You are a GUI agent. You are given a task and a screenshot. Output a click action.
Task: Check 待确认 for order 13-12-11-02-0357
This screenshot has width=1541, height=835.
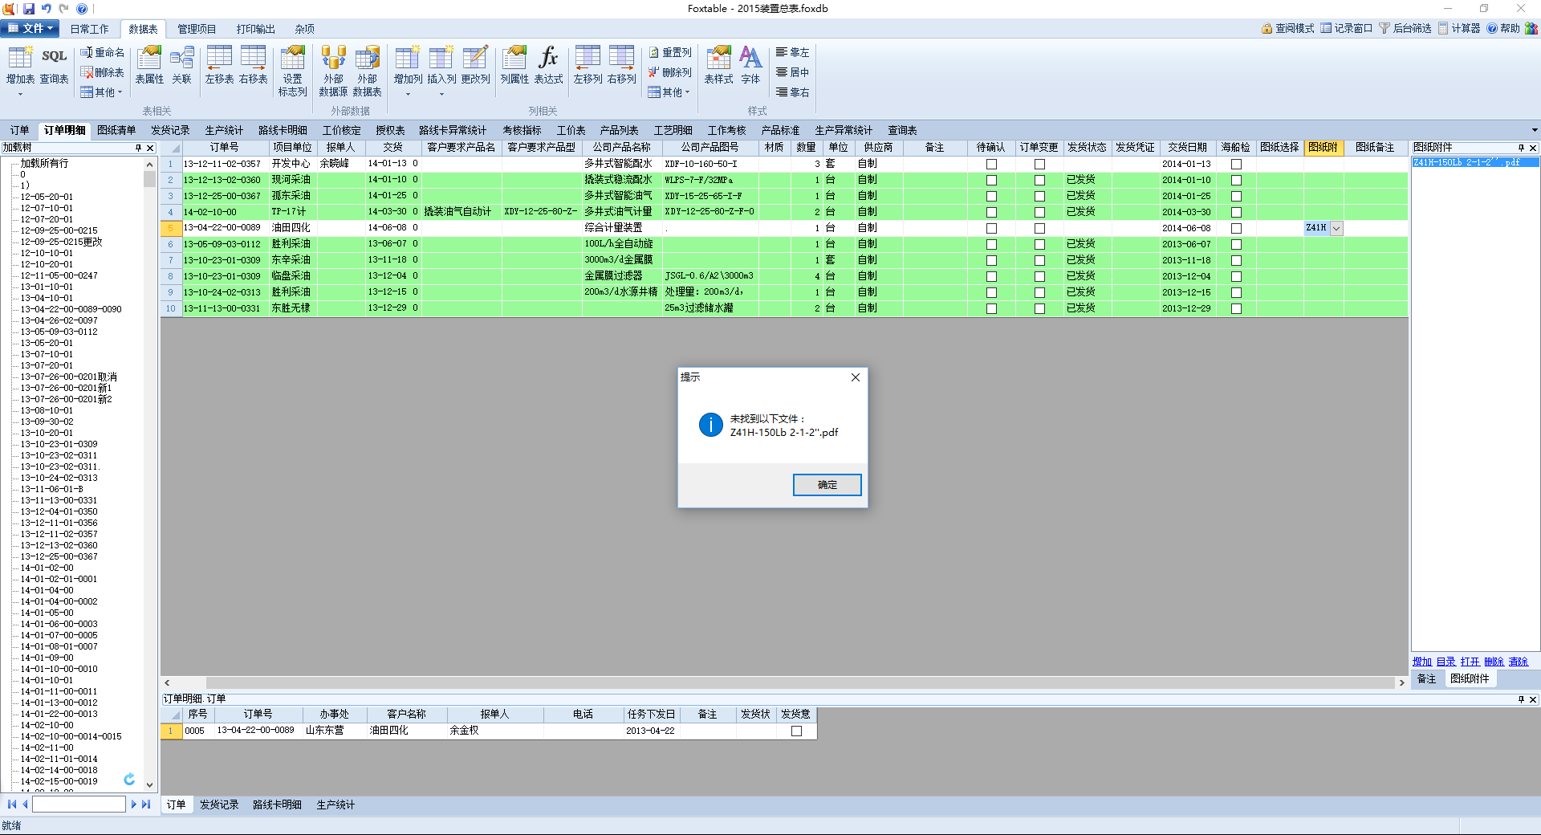pyautogui.click(x=991, y=164)
